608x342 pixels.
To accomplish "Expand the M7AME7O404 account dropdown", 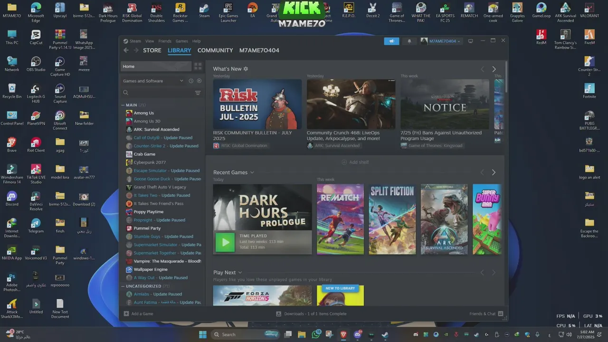I will coord(440,41).
